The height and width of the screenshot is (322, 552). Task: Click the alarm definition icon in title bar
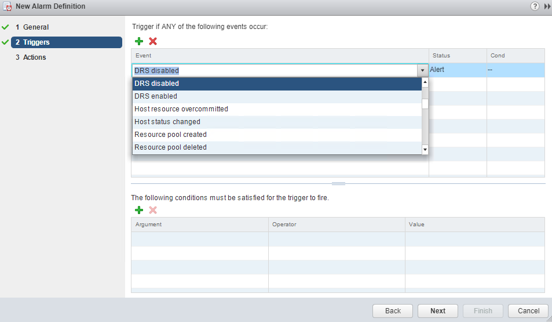pyautogui.click(x=8, y=7)
